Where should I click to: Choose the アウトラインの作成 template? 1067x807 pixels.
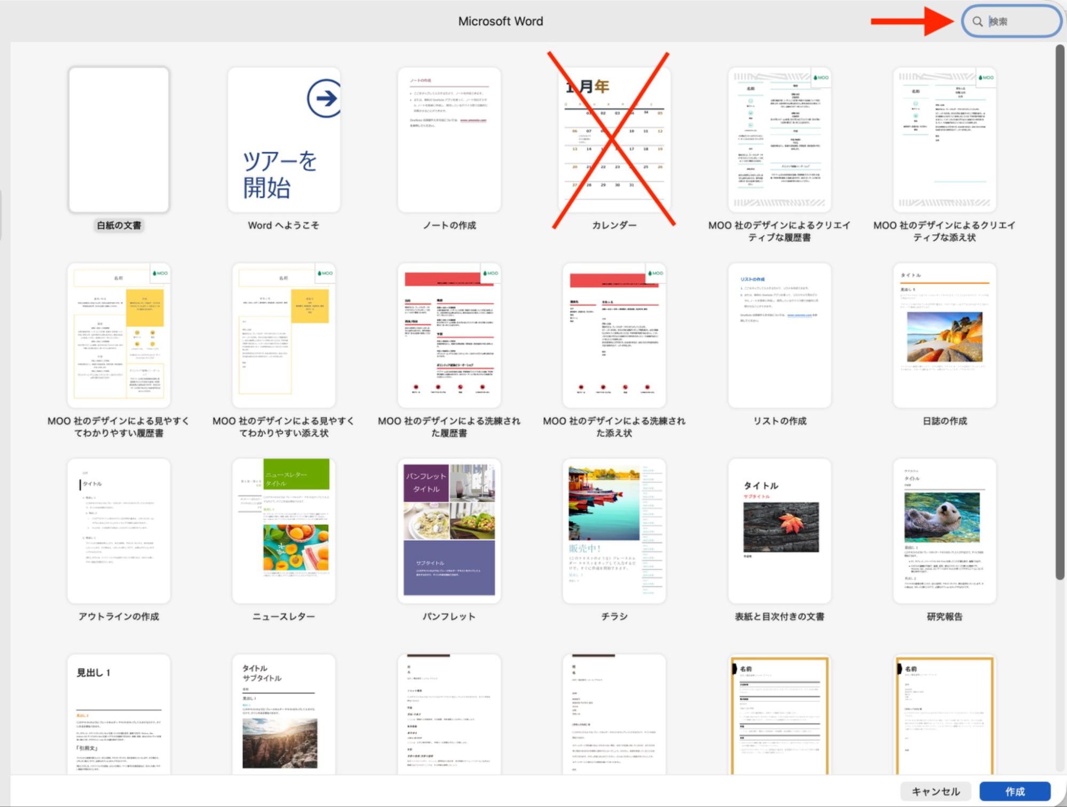point(118,531)
